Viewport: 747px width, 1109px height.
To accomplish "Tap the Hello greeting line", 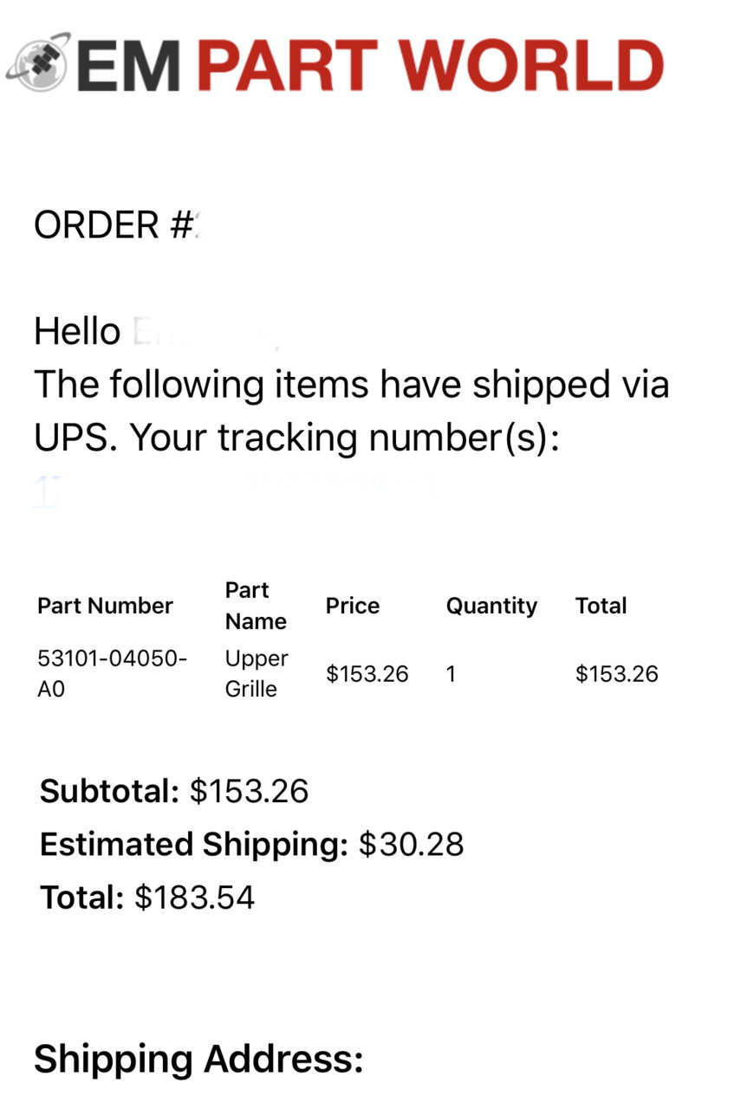I will 156,332.
